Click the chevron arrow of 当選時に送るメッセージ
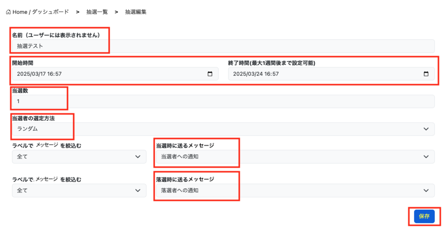 pos(426,157)
